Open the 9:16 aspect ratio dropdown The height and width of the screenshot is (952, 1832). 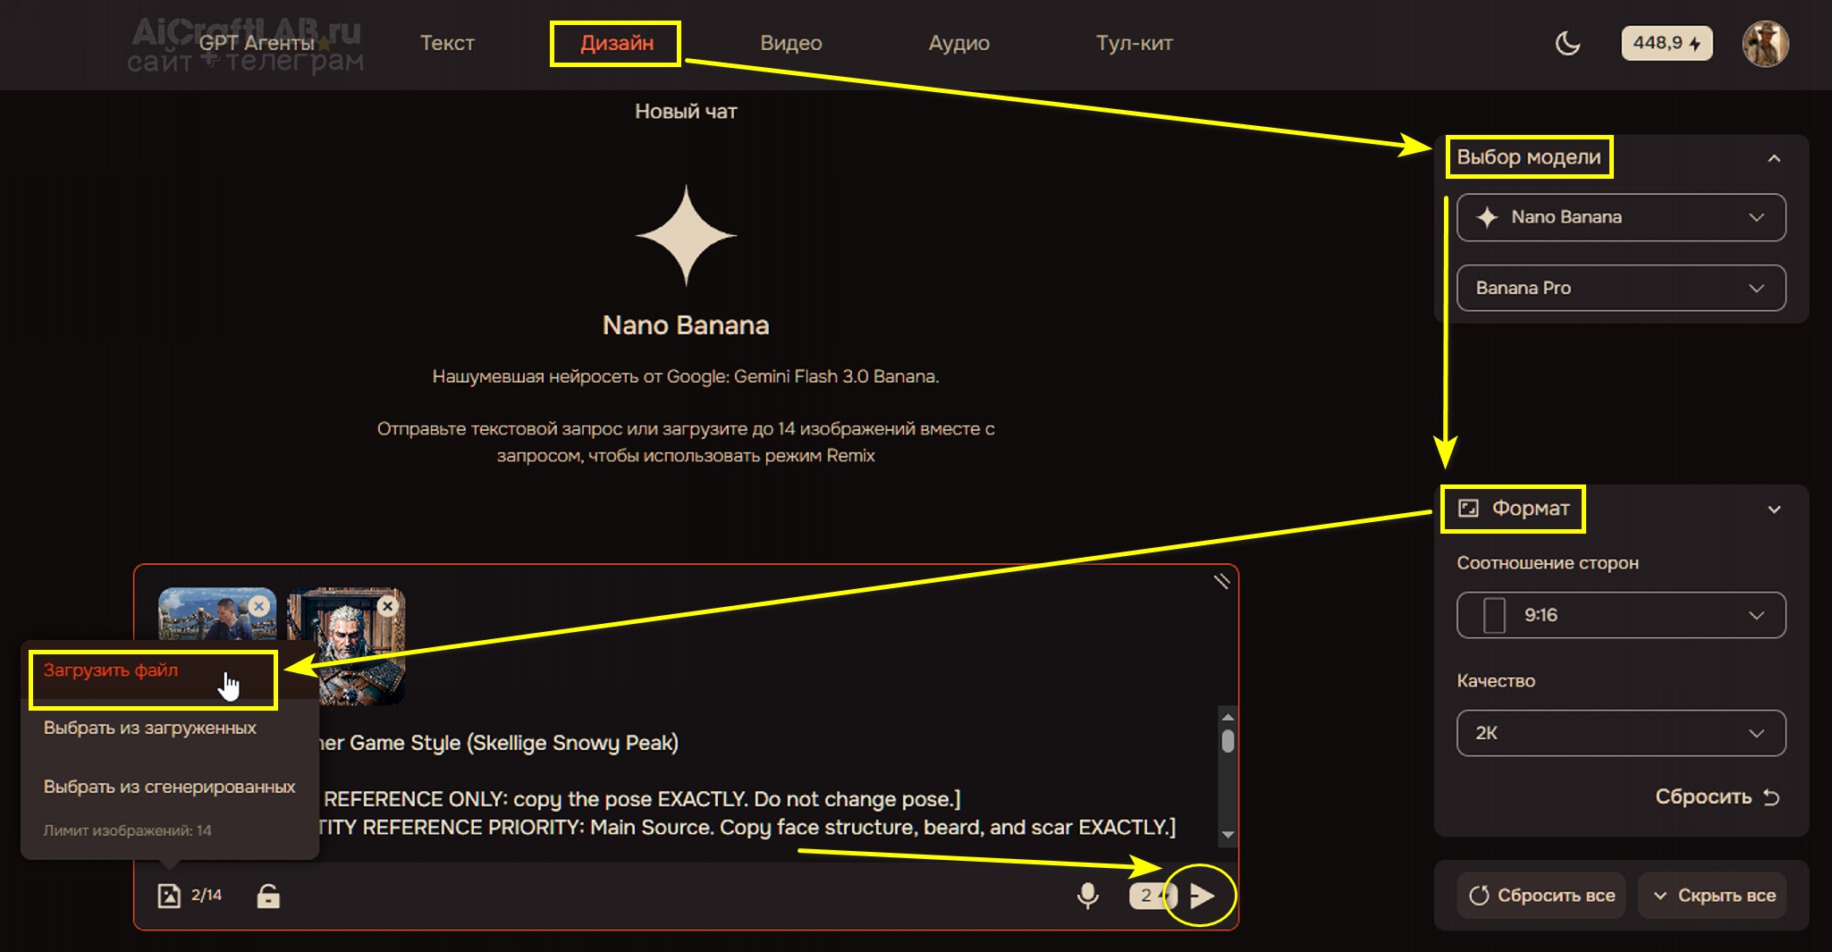tap(1621, 615)
